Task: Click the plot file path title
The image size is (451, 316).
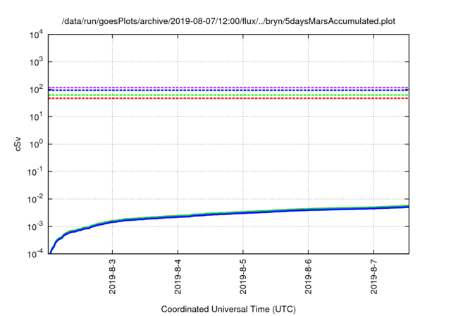Action: point(228,21)
